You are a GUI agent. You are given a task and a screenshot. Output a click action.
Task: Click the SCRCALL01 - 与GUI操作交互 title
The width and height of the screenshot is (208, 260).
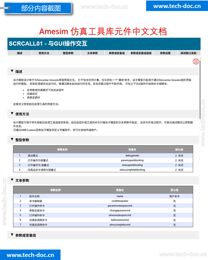48,44
